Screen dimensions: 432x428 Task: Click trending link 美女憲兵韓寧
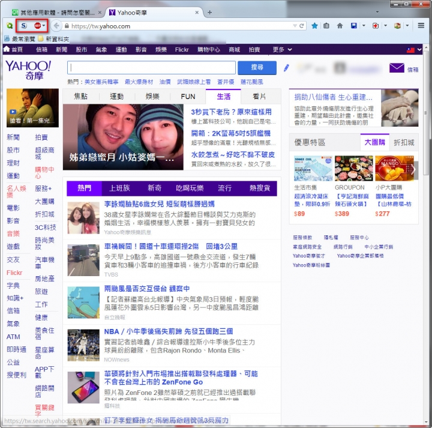point(101,82)
